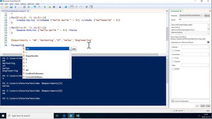
Task: Close the PS SP Excel Generated Code tab
Action: coord(28,11)
